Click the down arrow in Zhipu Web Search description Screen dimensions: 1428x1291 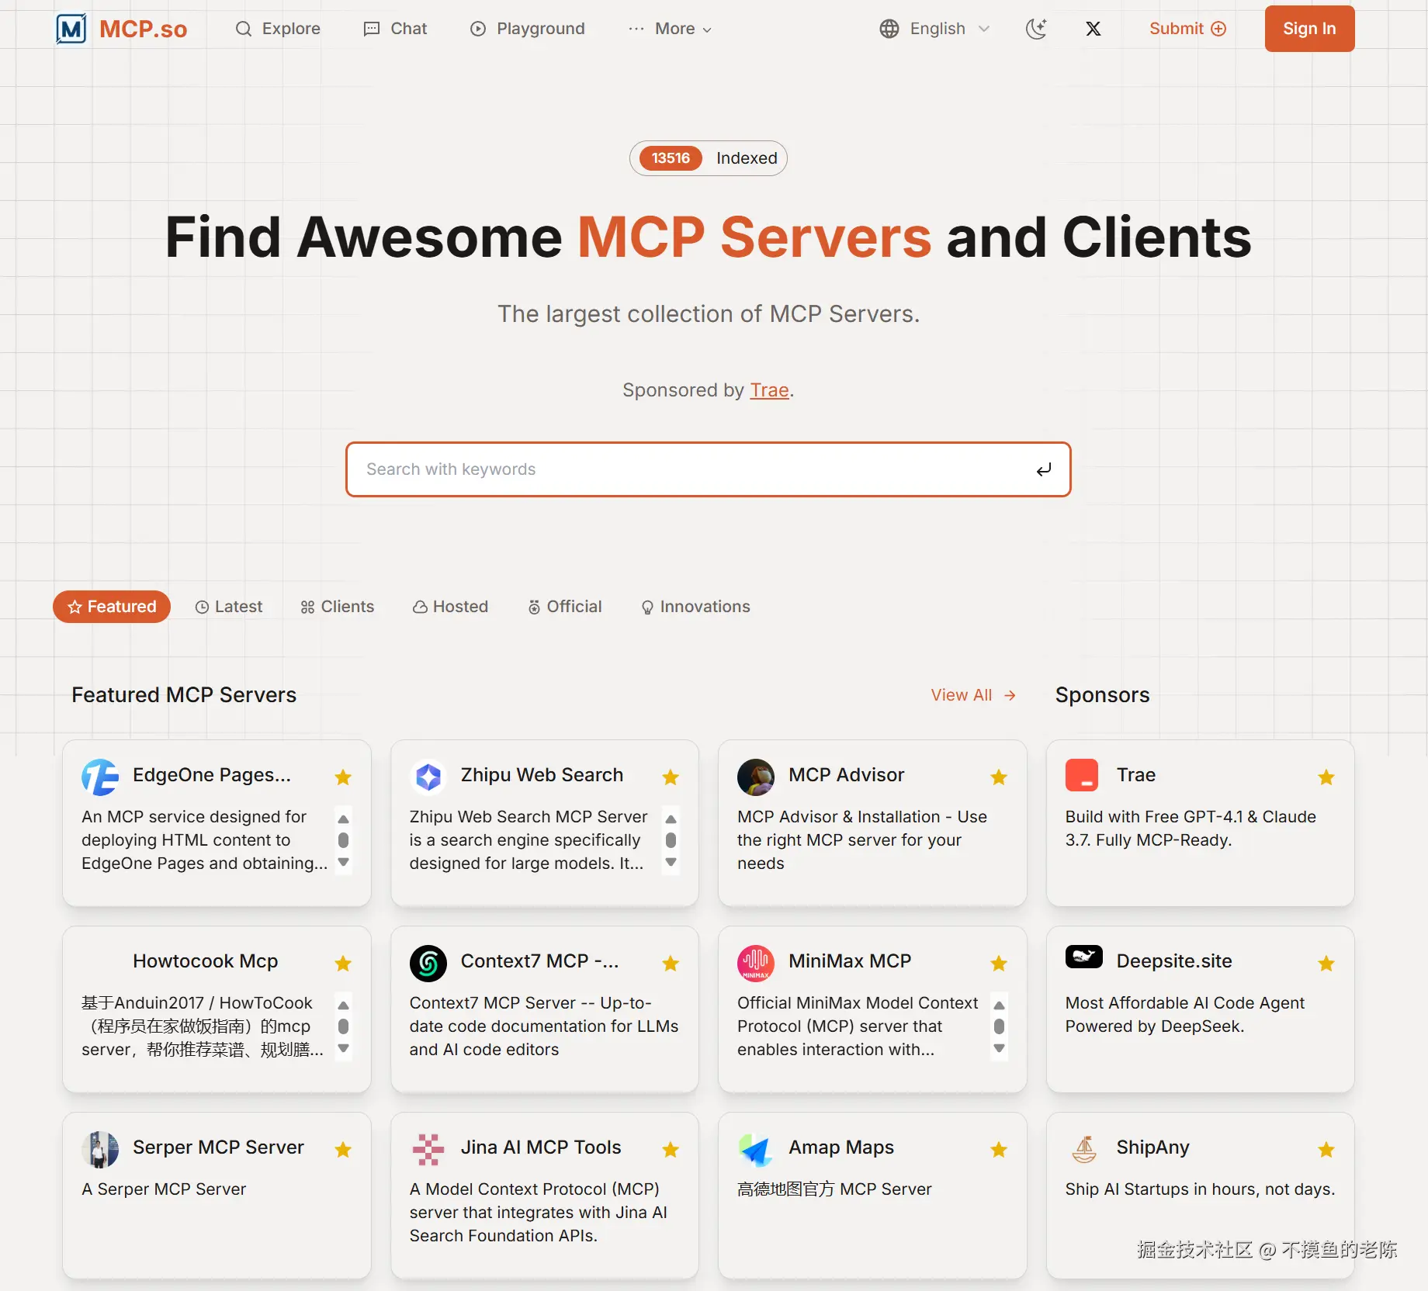(x=671, y=862)
